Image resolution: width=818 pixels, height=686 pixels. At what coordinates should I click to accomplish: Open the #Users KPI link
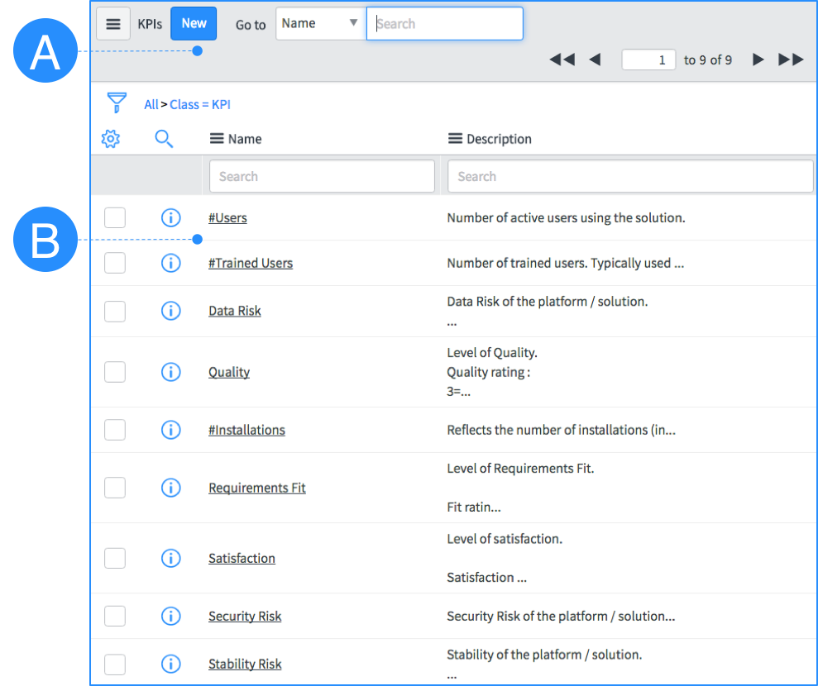pos(227,218)
